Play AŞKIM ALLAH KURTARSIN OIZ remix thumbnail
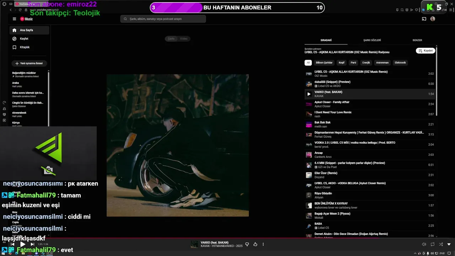The height and width of the screenshot is (256, 455). point(309,74)
